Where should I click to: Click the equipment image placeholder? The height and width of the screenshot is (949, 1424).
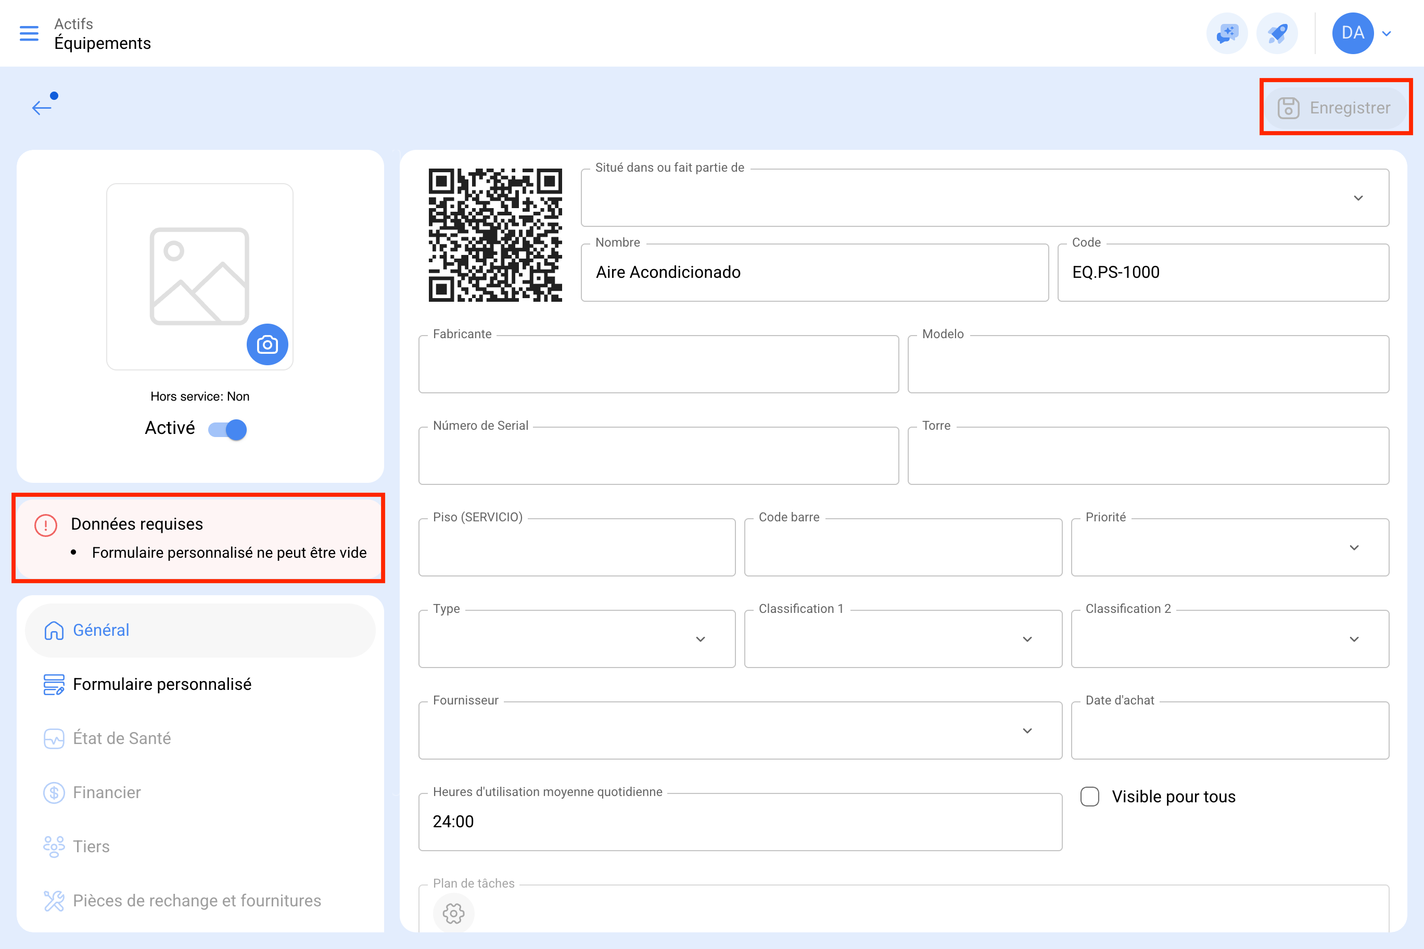click(x=199, y=276)
